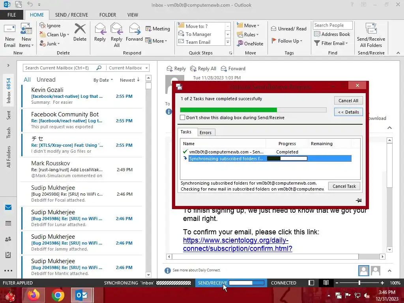Click the zoom slider handle
Screen dimensions: 404x303
[359, 282]
